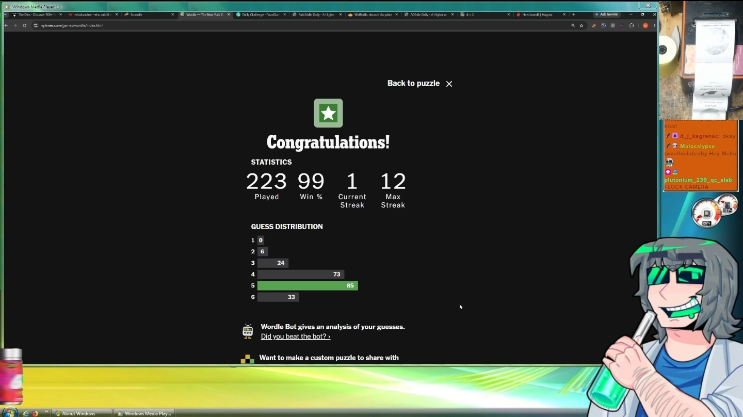Launch Internet Explorer from Quick Launch
The image size is (743, 417).
click(26, 413)
